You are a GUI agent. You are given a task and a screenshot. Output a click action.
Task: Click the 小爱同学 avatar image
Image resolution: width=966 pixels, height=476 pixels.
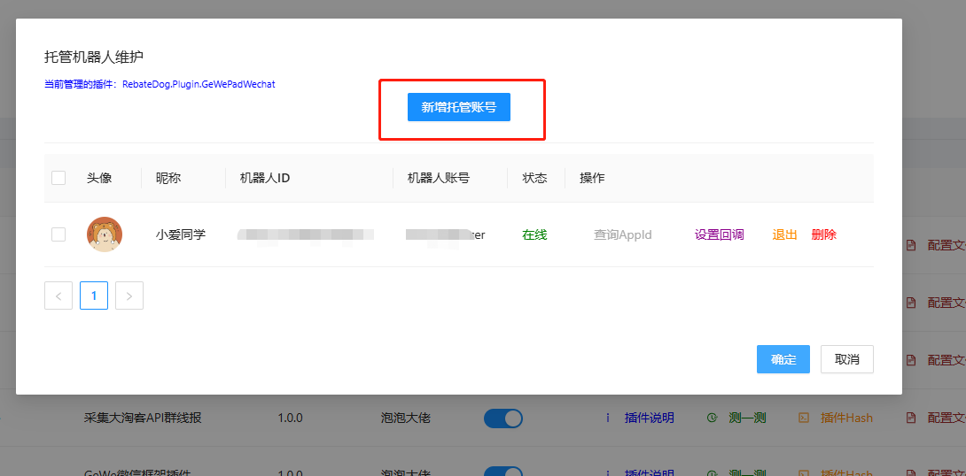point(105,234)
